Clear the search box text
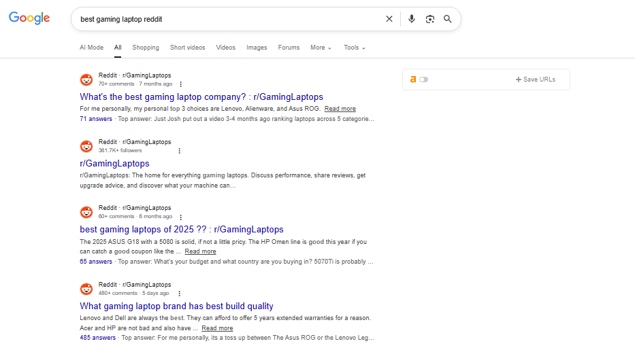This screenshot has height=352, width=635. (x=389, y=19)
